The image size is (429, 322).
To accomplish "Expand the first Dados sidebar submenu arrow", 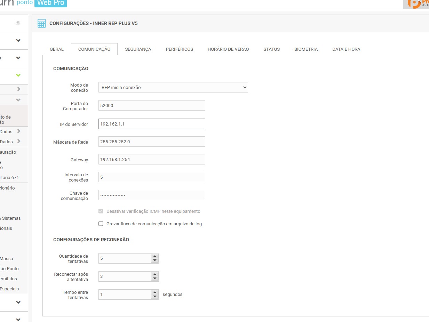I will 19,131.
